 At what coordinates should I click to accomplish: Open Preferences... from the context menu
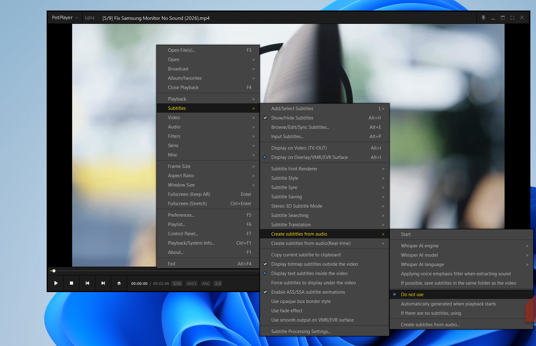(x=208, y=215)
